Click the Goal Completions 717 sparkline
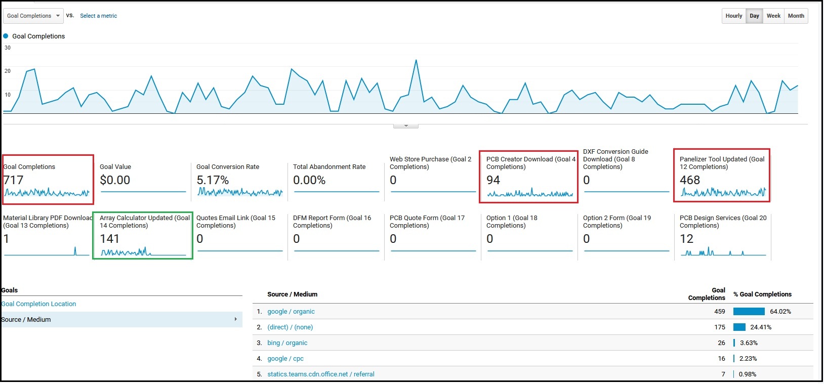 [47, 193]
